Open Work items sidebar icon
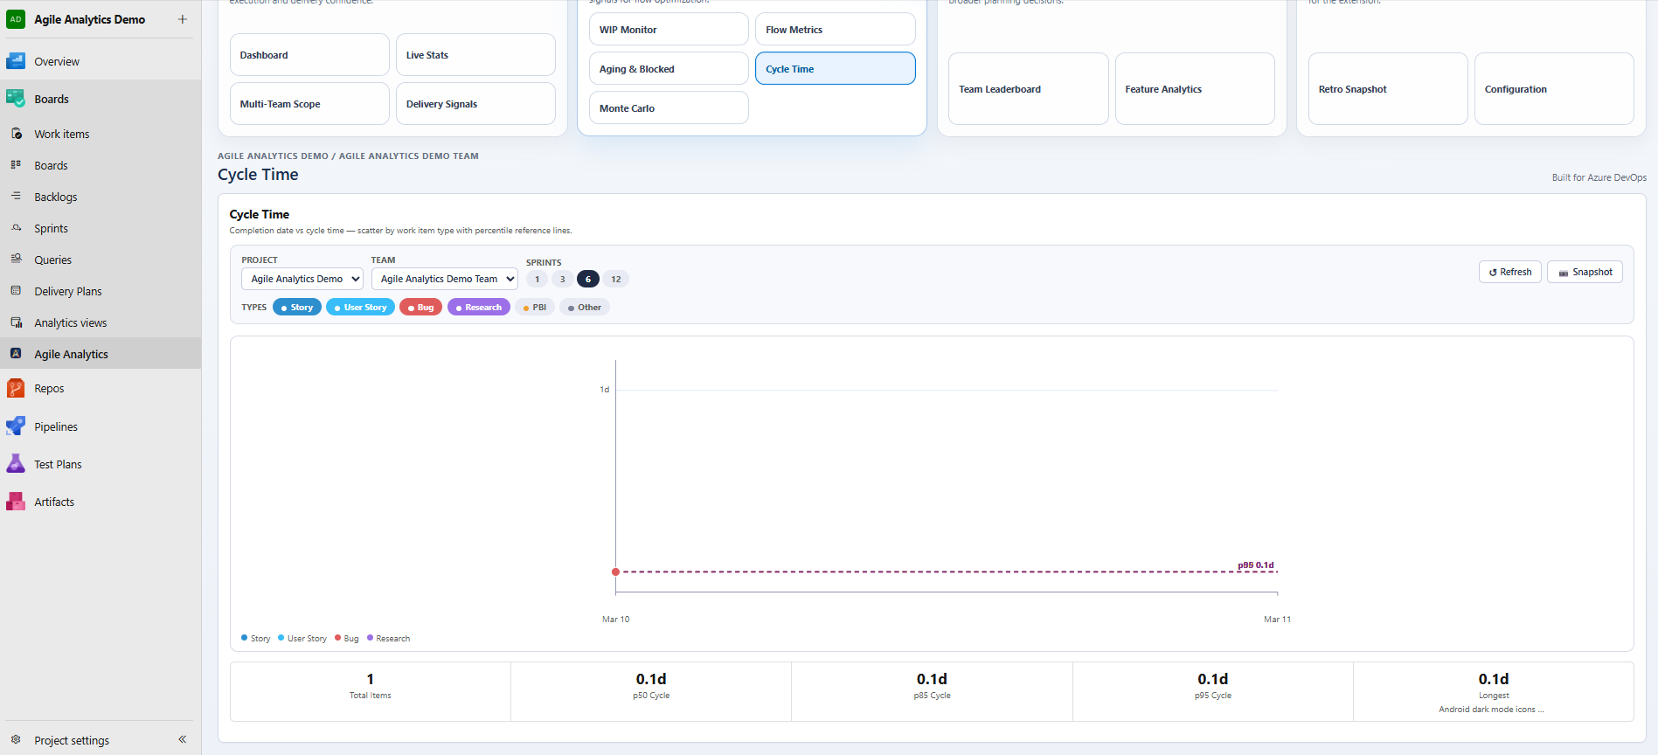The width and height of the screenshot is (1658, 755). (16, 134)
